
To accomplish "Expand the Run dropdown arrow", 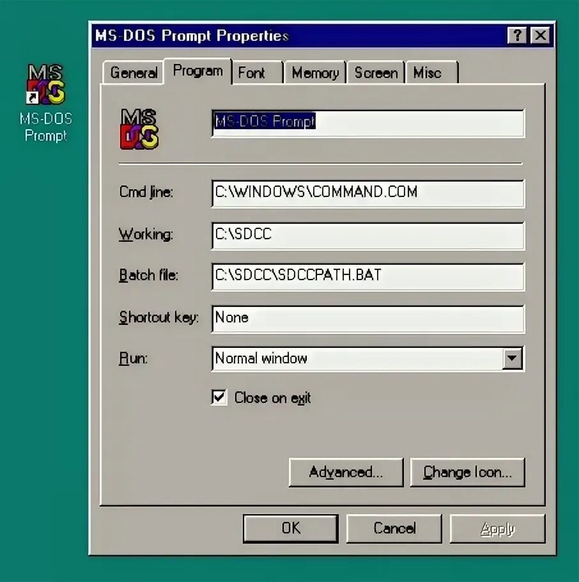I will pyautogui.click(x=512, y=359).
